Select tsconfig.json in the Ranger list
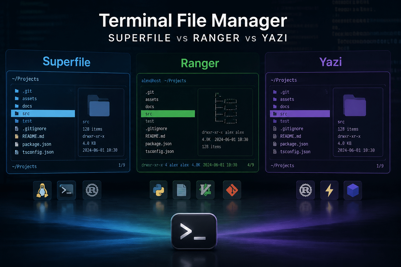 coord(160,151)
